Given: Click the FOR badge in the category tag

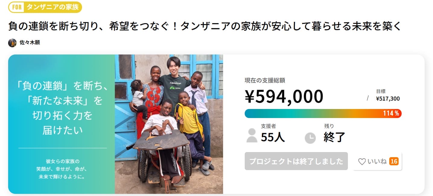Looking at the screenshot, I should pyautogui.click(x=17, y=7).
